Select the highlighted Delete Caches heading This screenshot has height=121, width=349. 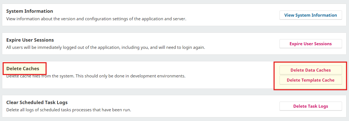(23, 69)
